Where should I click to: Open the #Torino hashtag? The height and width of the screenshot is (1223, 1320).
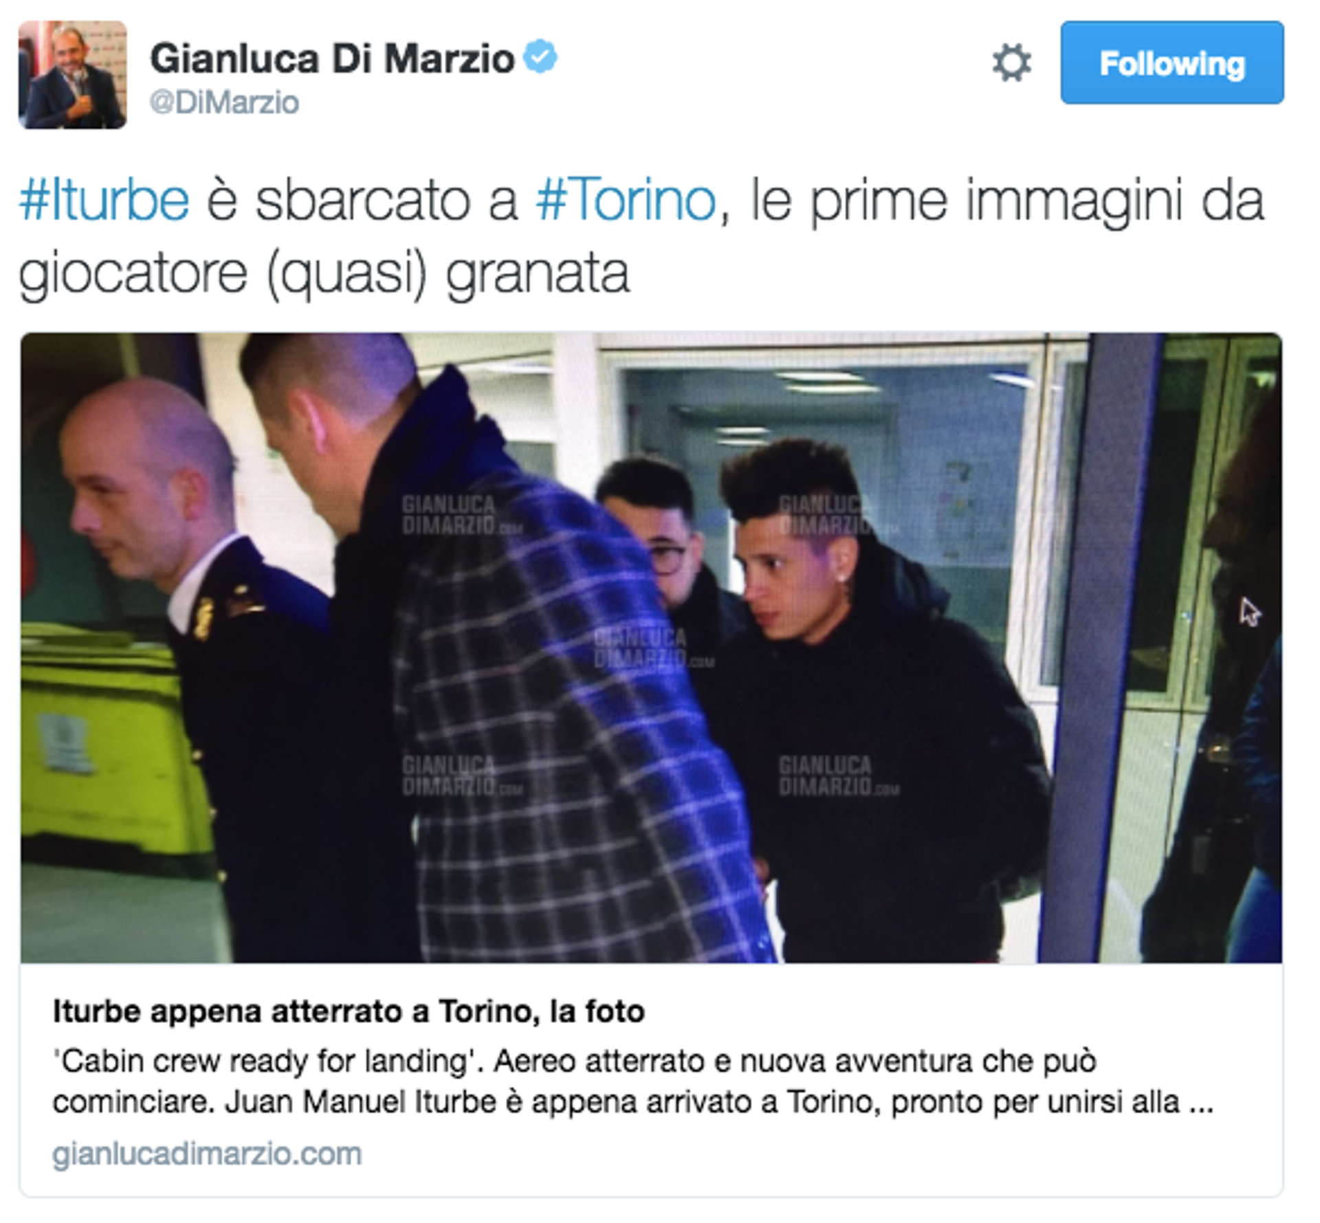click(626, 200)
